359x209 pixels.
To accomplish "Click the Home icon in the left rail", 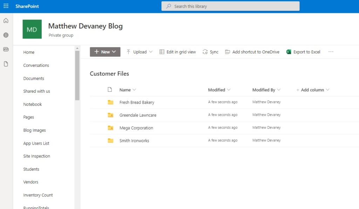I will (x=5, y=21).
